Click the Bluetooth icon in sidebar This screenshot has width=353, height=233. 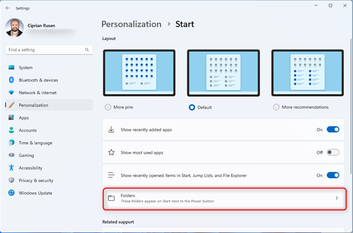click(11, 80)
